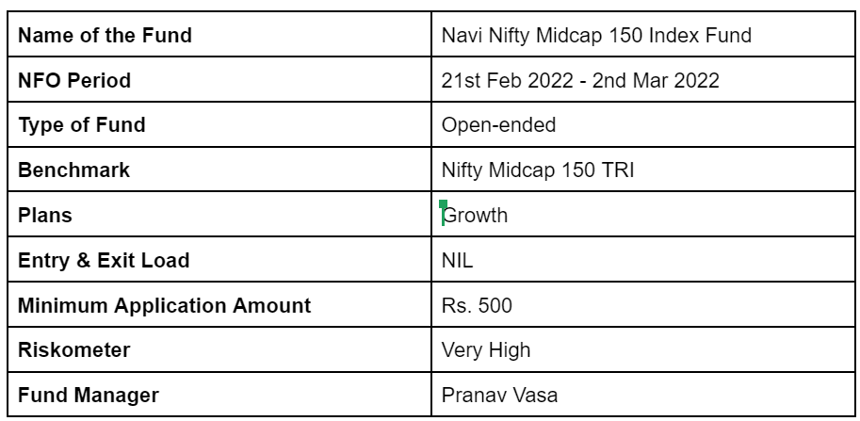Image resolution: width=860 pixels, height=421 pixels.
Task: Click the green cursor flag before Growth
Action: click(443, 204)
